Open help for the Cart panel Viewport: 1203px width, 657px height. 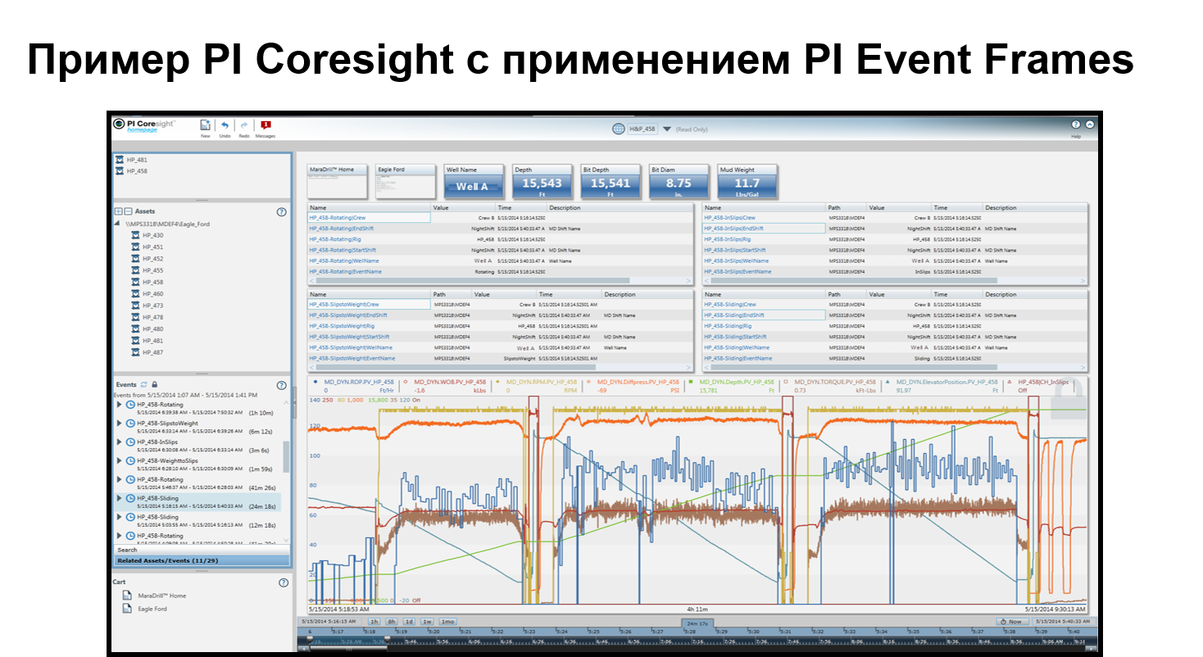point(284,582)
